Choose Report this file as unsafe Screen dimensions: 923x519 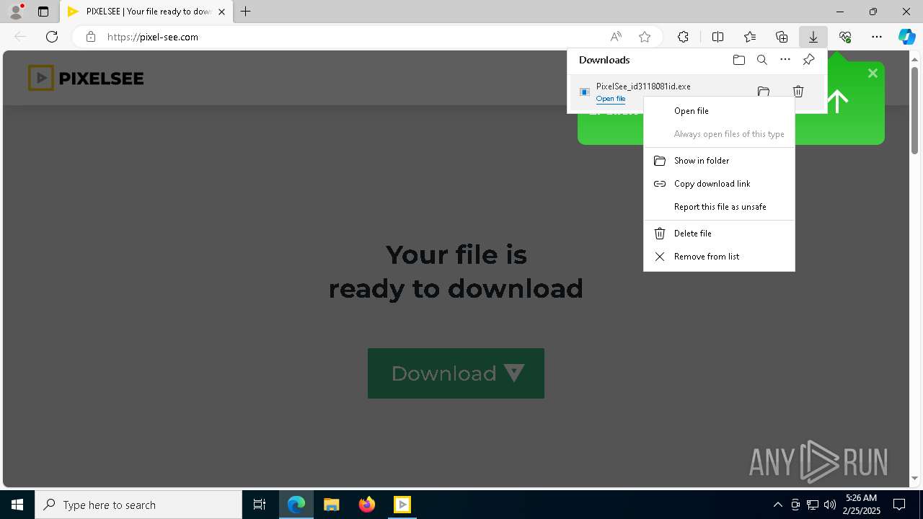pos(719,207)
